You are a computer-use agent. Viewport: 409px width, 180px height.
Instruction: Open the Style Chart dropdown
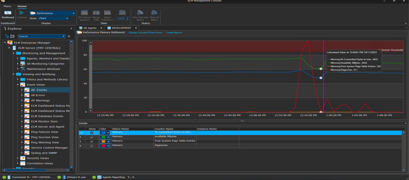point(67,19)
